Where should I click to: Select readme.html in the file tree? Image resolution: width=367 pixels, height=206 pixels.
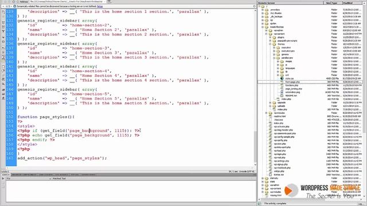(280, 116)
